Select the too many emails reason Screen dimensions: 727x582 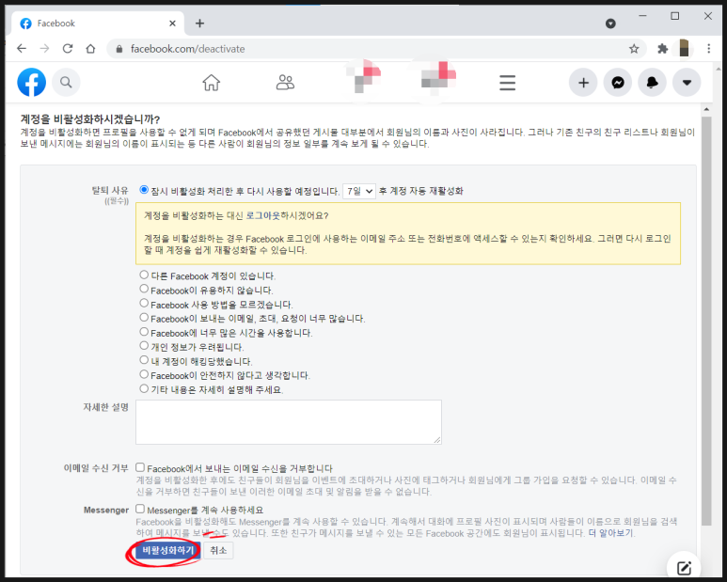pyautogui.click(x=144, y=318)
